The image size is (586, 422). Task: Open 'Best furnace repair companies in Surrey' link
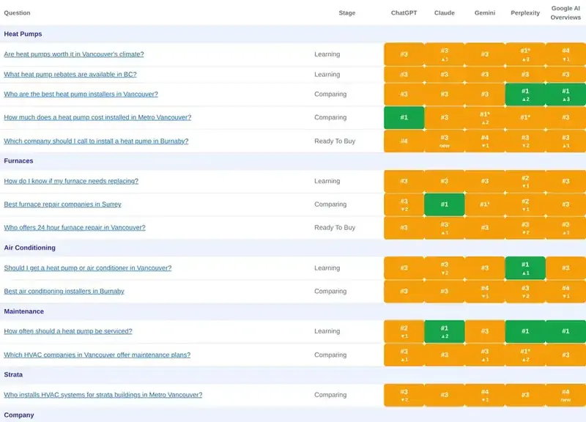[62, 204]
